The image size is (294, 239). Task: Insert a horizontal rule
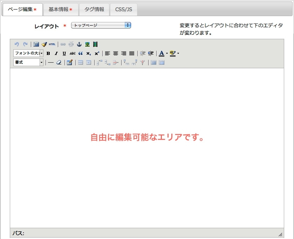[x=50, y=62]
